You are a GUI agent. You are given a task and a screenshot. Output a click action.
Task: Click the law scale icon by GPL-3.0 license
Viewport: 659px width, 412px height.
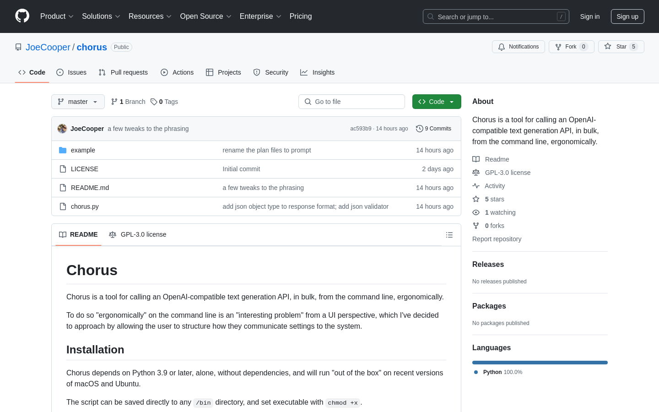(476, 173)
